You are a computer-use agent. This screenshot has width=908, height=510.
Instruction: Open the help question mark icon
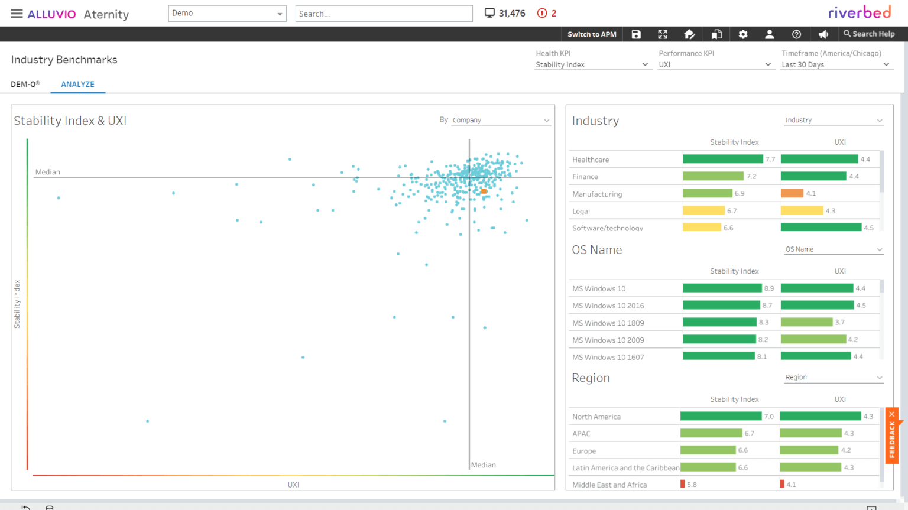click(796, 34)
